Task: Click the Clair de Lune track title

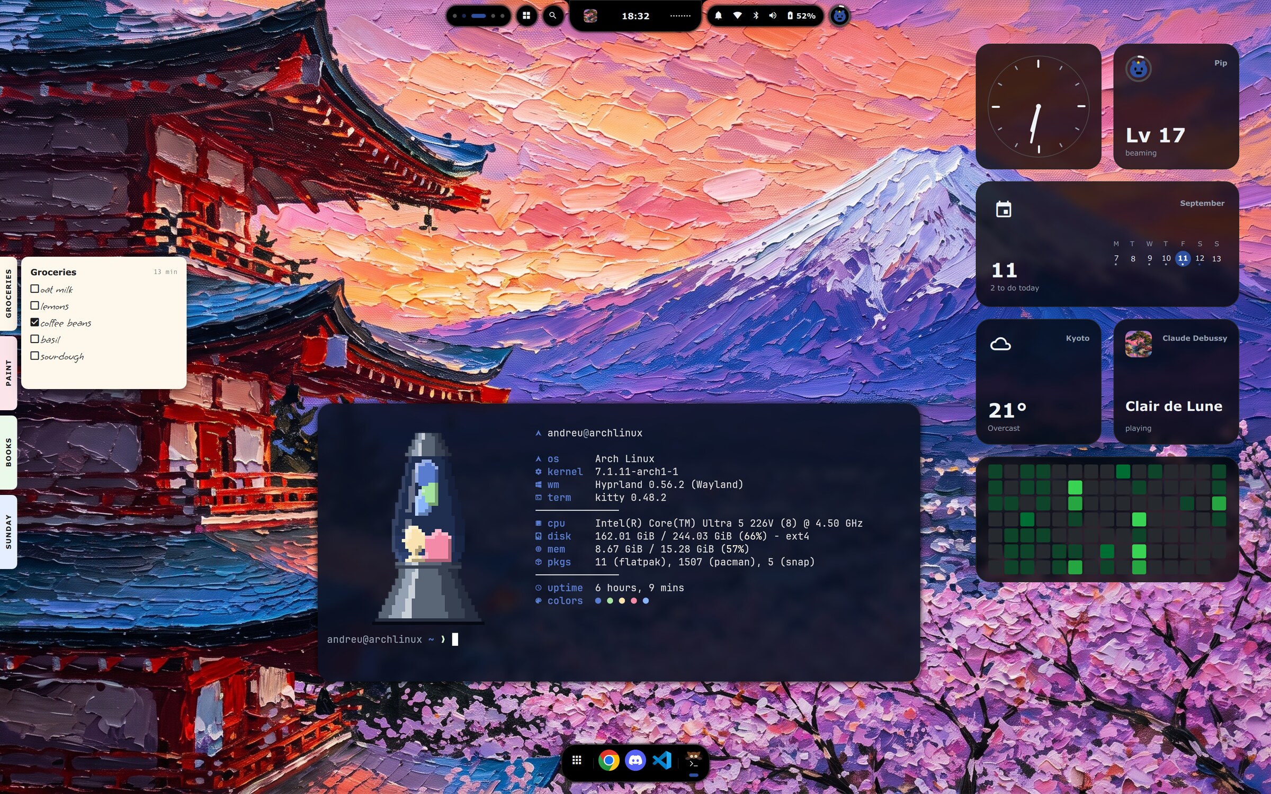Action: (1174, 406)
